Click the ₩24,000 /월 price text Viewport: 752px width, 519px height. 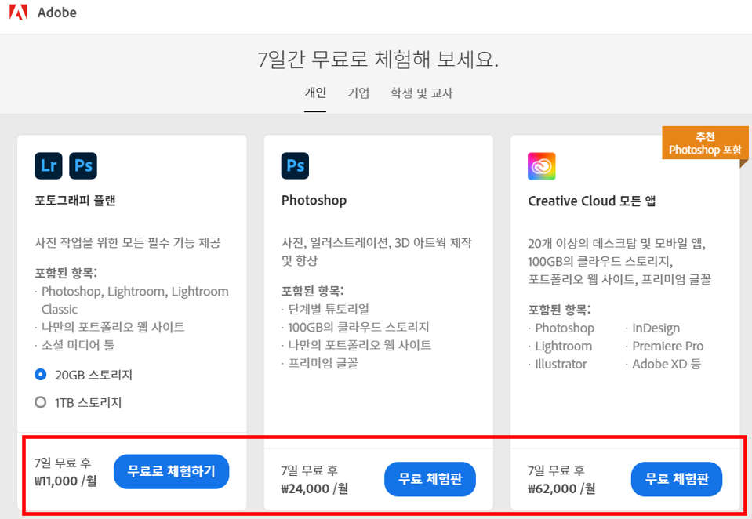pyautogui.click(x=314, y=488)
